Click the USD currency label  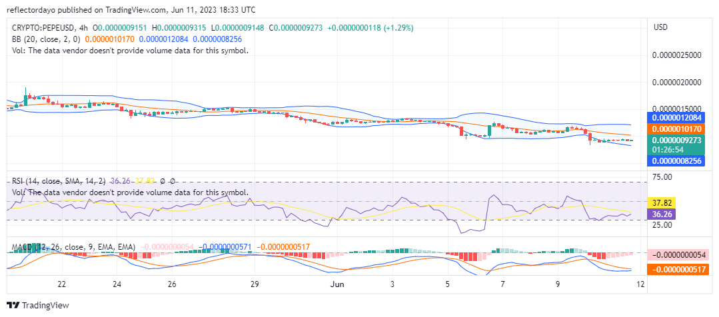(660, 27)
